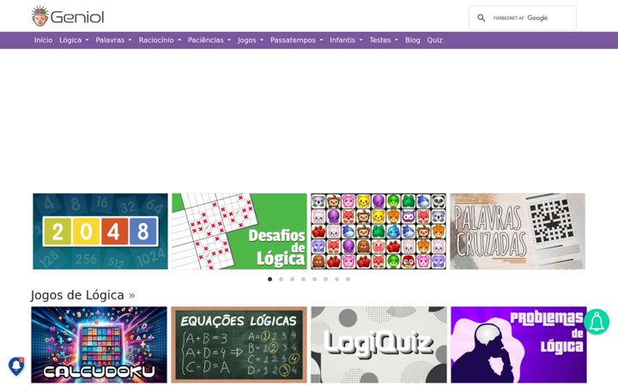Image resolution: width=618 pixels, height=386 pixels.
Task: Expand the Lógica dropdown menu
Action: pyautogui.click(x=74, y=40)
